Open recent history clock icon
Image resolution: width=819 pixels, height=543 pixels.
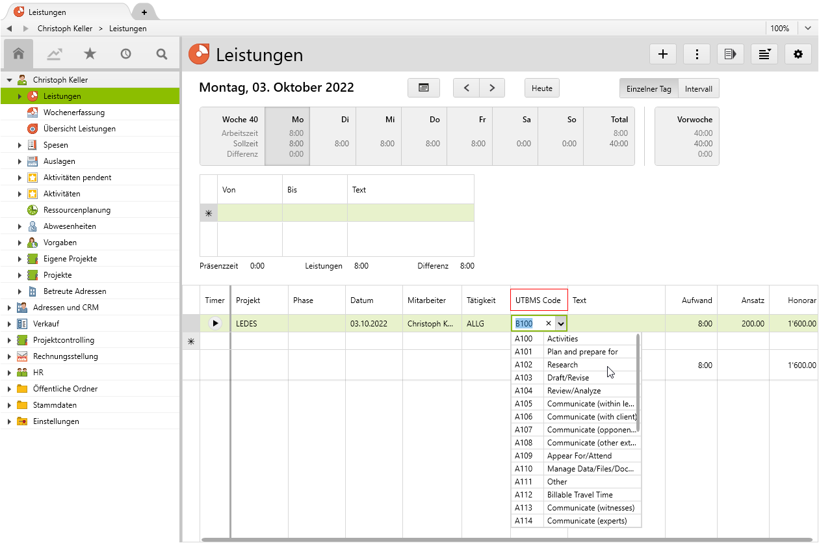click(125, 54)
